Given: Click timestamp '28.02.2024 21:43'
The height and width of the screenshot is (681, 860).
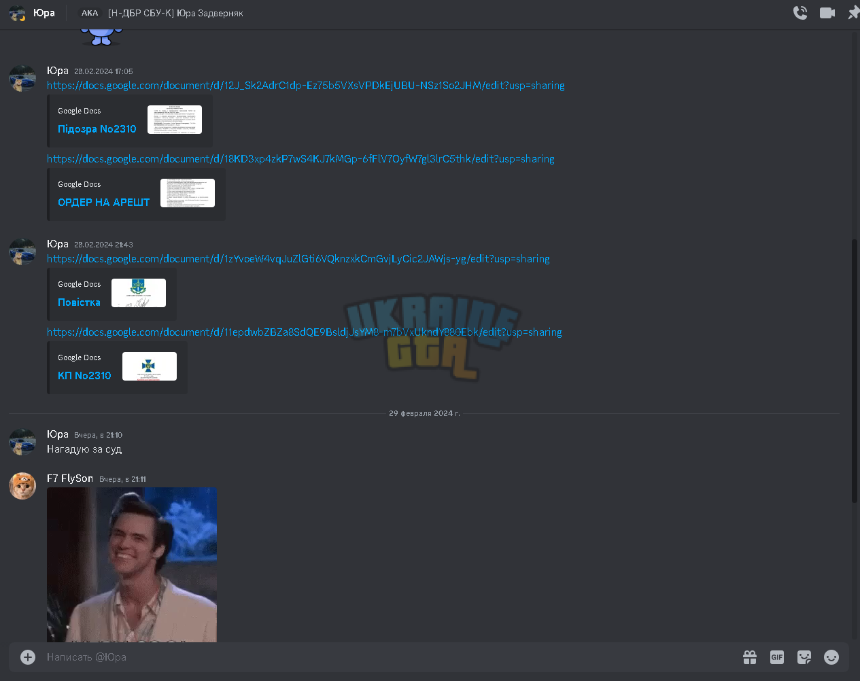Looking at the screenshot, I should point(103,245).
